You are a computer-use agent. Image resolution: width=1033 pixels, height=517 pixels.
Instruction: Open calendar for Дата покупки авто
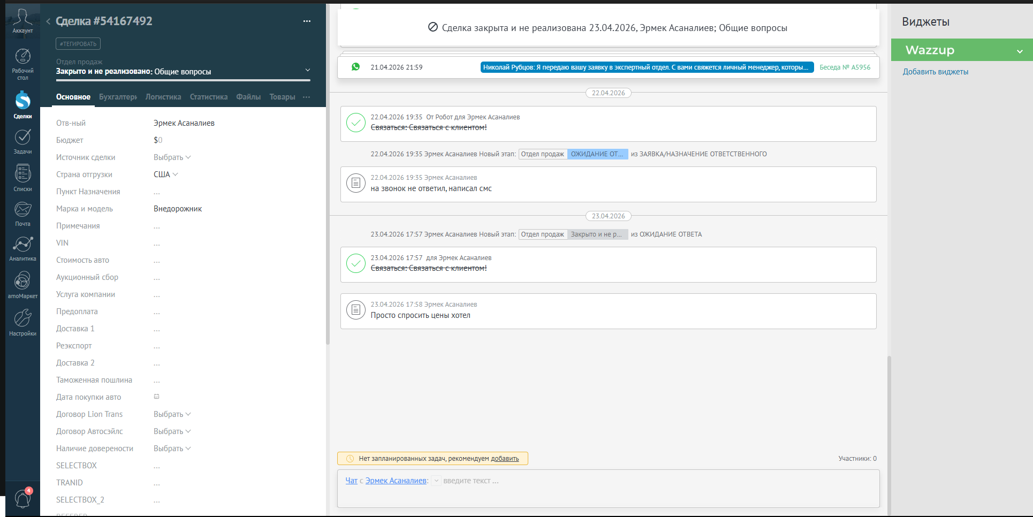click(x=157, y=397)
